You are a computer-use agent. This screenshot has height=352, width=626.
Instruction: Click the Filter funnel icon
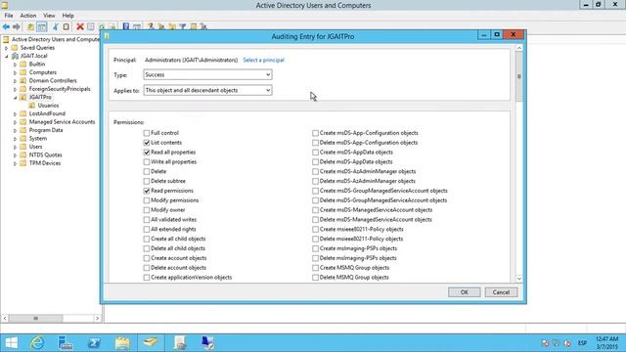183,26
